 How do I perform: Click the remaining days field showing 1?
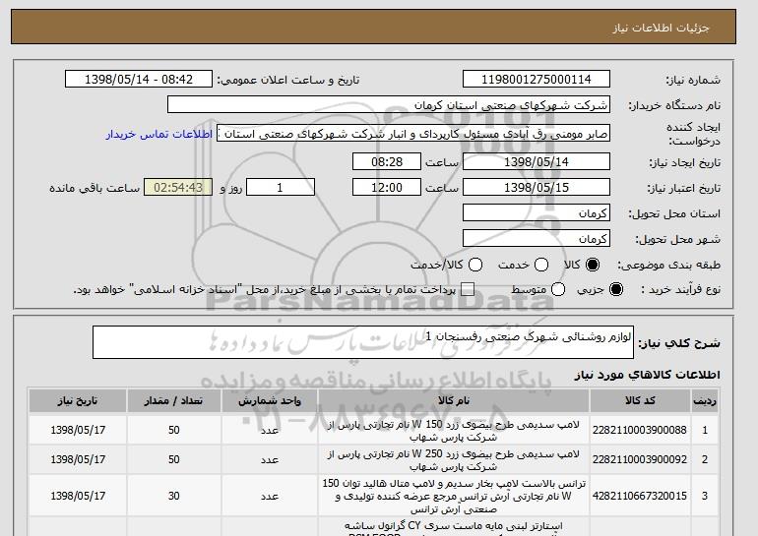point(281,188)
